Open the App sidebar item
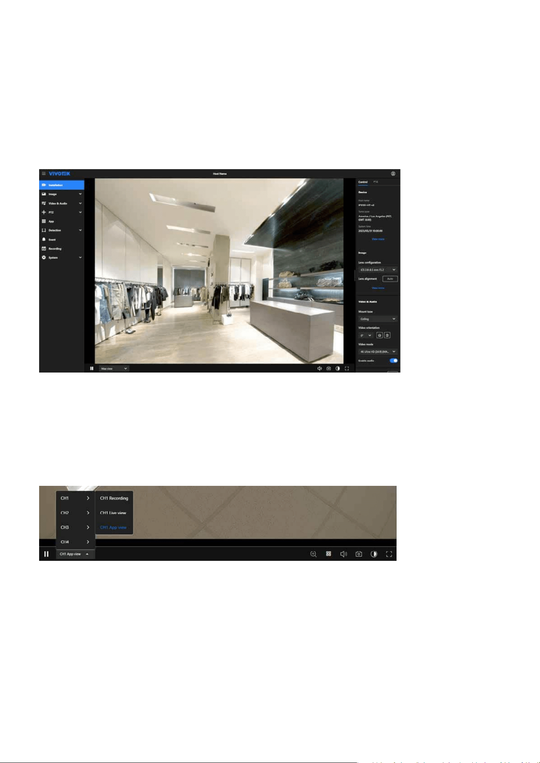This screenshot has height=763, width=540. click(62, 221)
